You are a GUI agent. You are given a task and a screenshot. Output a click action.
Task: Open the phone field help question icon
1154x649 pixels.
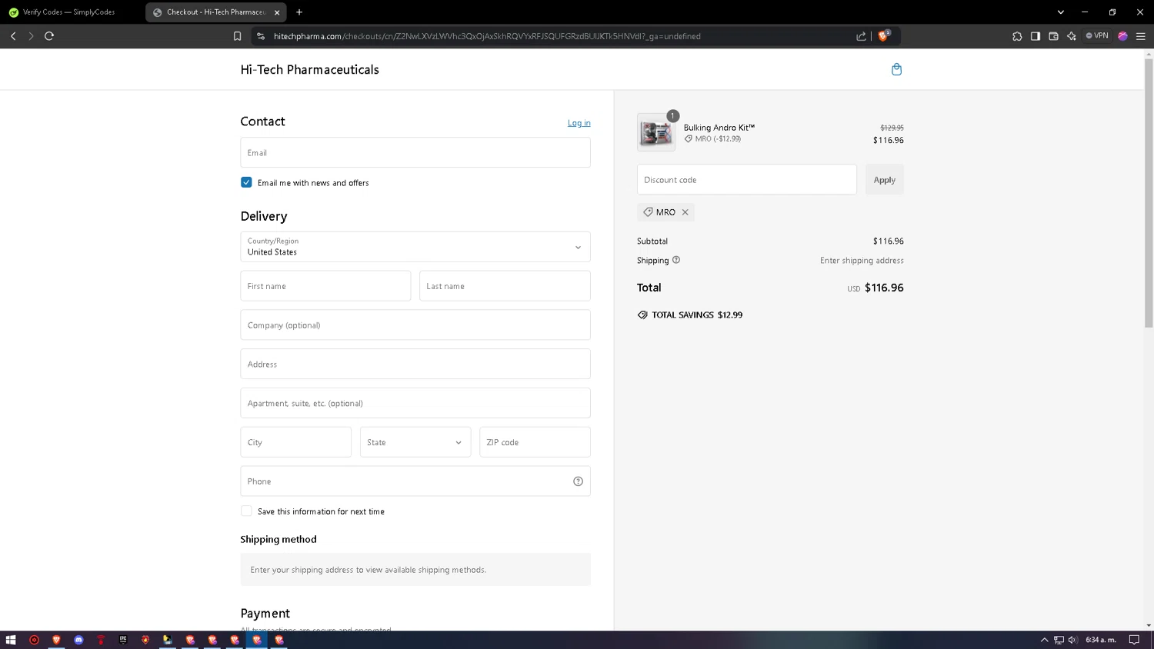(578, 481)
